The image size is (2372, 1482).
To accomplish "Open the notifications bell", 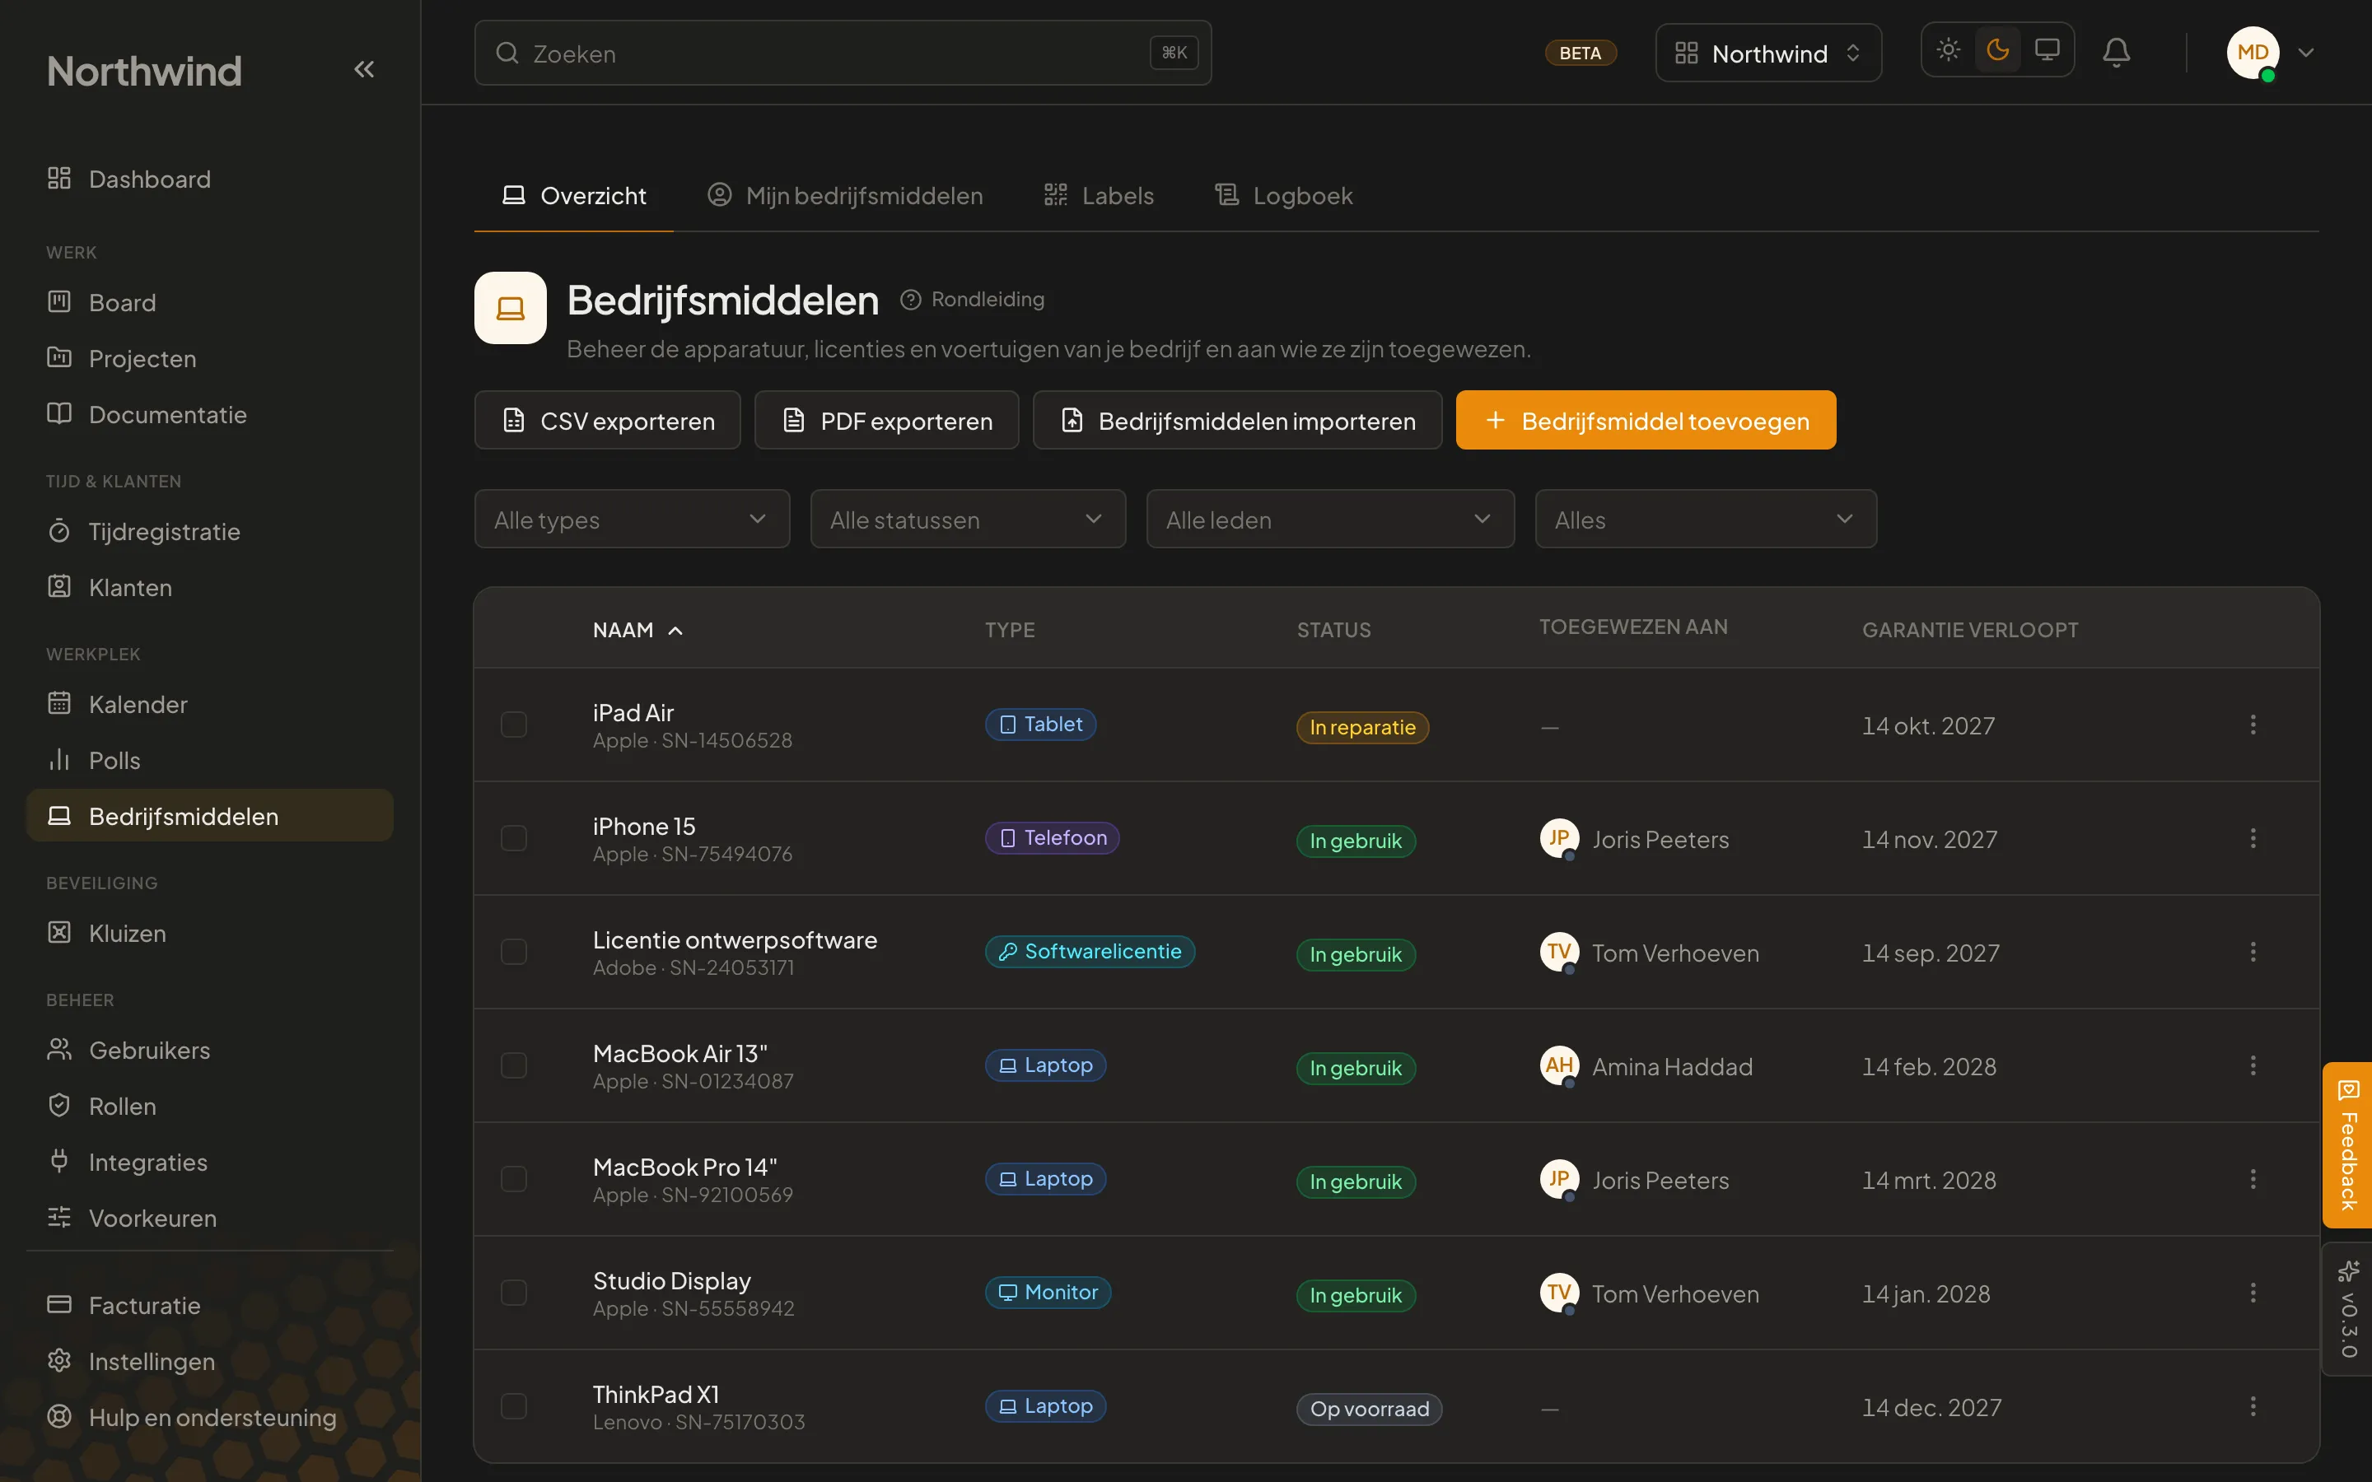I will pyautogui.click(x=2116, y=52).
